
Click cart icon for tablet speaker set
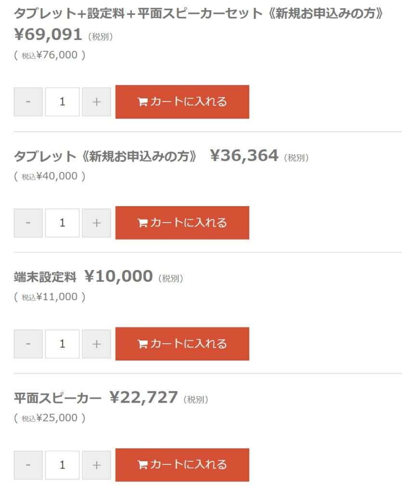tap(143, 102)
